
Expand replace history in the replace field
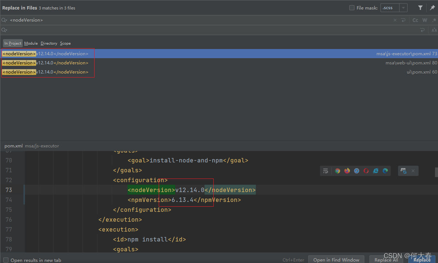pos(4,30)
